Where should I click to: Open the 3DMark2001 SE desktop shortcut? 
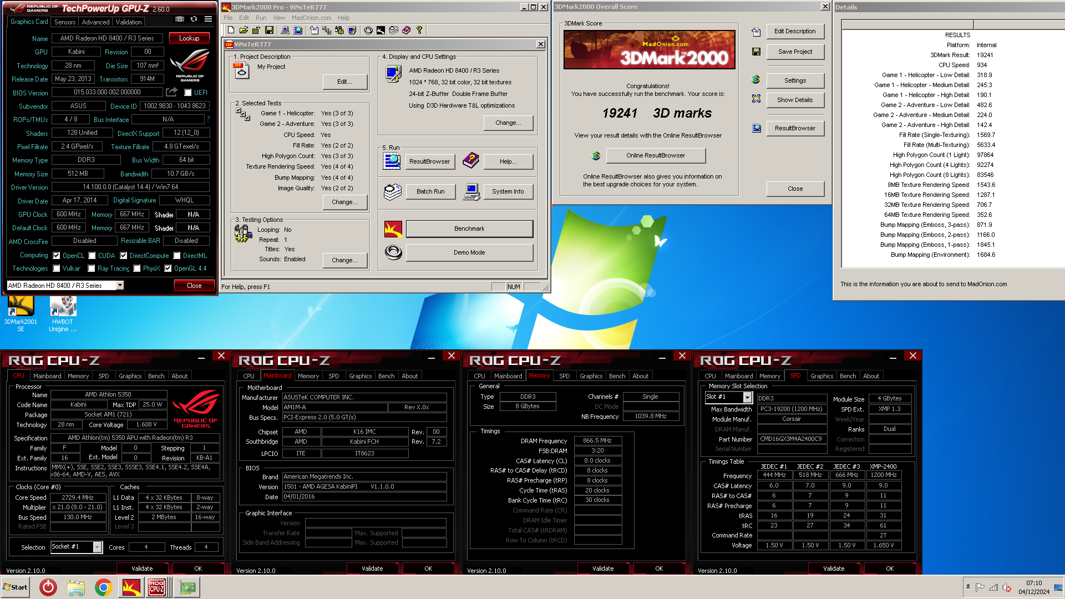point(21,314)
